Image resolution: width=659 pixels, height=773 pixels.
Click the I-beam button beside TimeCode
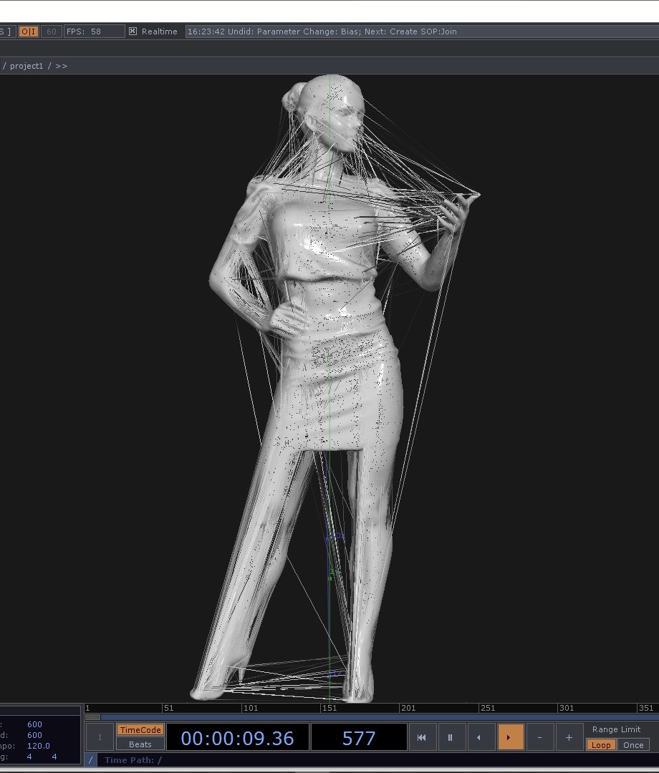click(x=100, y=737)
